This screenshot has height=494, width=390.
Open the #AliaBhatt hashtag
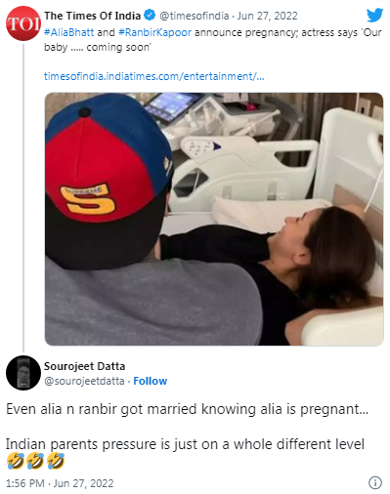pos(69,32)
